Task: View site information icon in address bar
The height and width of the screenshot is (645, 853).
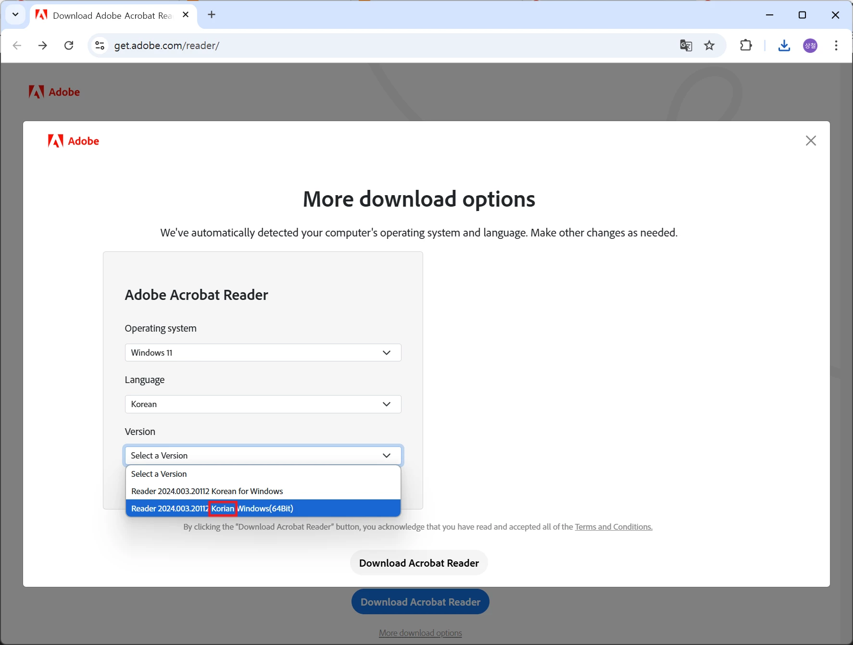Action: tap(100, 46)
